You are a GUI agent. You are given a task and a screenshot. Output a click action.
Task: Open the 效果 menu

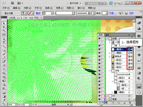[59, 8]
